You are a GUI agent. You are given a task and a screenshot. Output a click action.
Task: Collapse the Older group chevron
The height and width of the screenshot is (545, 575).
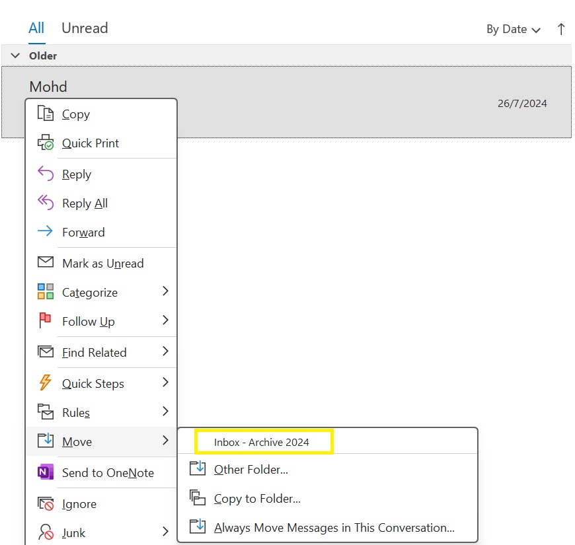pyautogui.click(x=15, y=55)
